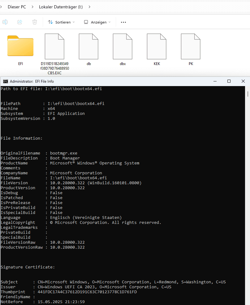Screen dimensions: 250x305
Task: Click the 'Path to EFI file:' line
Action: tap(51, 89)
